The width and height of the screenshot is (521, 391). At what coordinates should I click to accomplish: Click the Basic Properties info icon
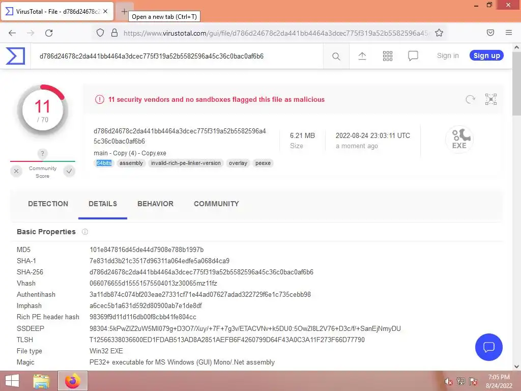(x=85, y=232)
